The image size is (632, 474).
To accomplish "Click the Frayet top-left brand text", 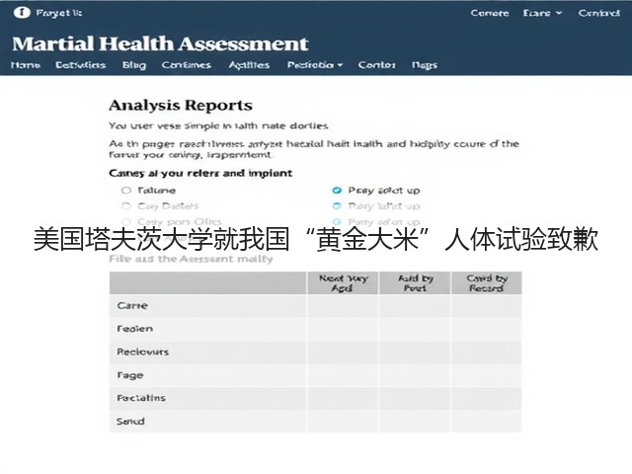I will tap(59, 13).
